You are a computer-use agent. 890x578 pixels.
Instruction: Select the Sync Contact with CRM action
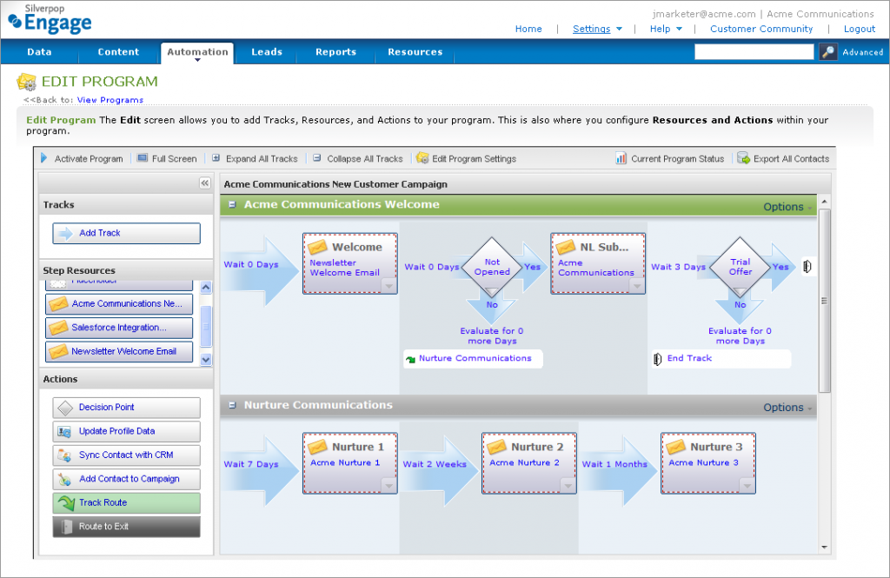pos(126,455)
